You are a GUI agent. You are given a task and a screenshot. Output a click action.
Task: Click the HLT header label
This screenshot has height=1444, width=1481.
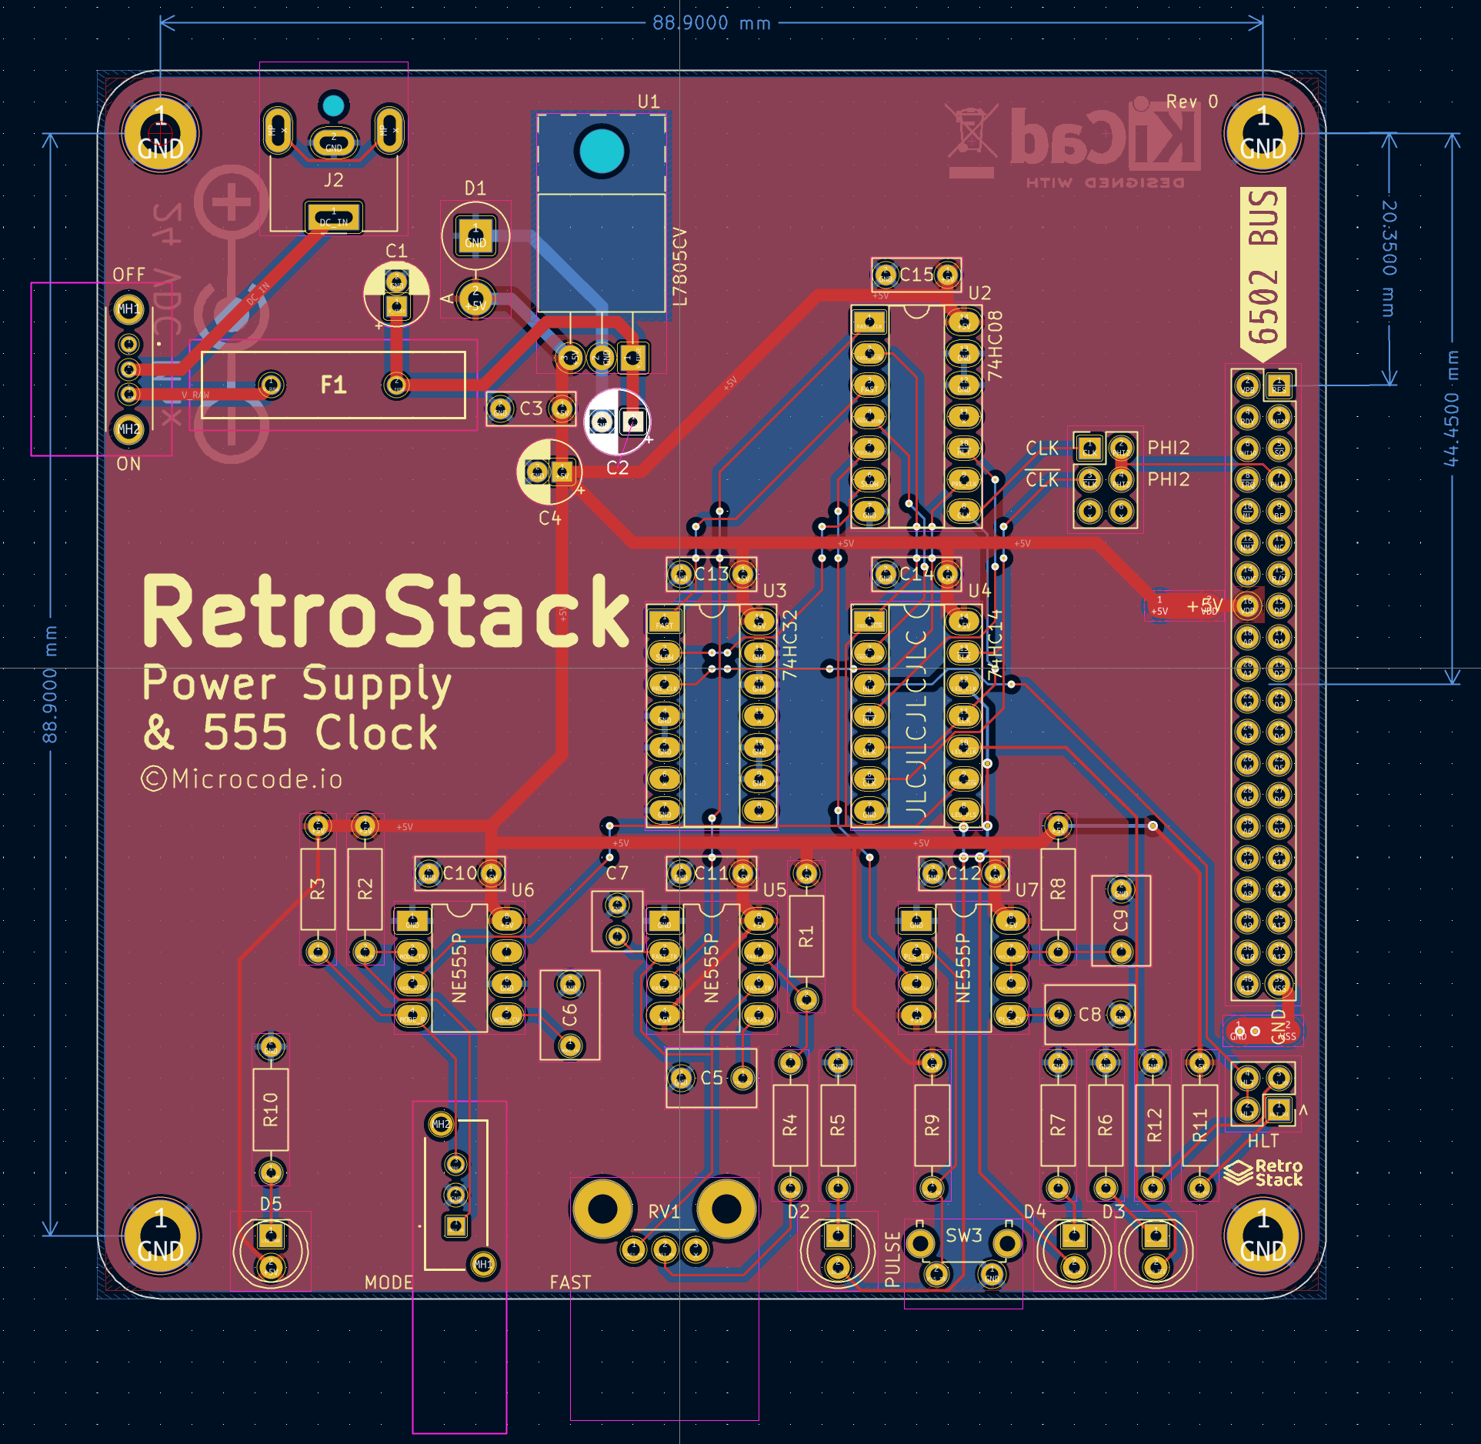1263,1141
